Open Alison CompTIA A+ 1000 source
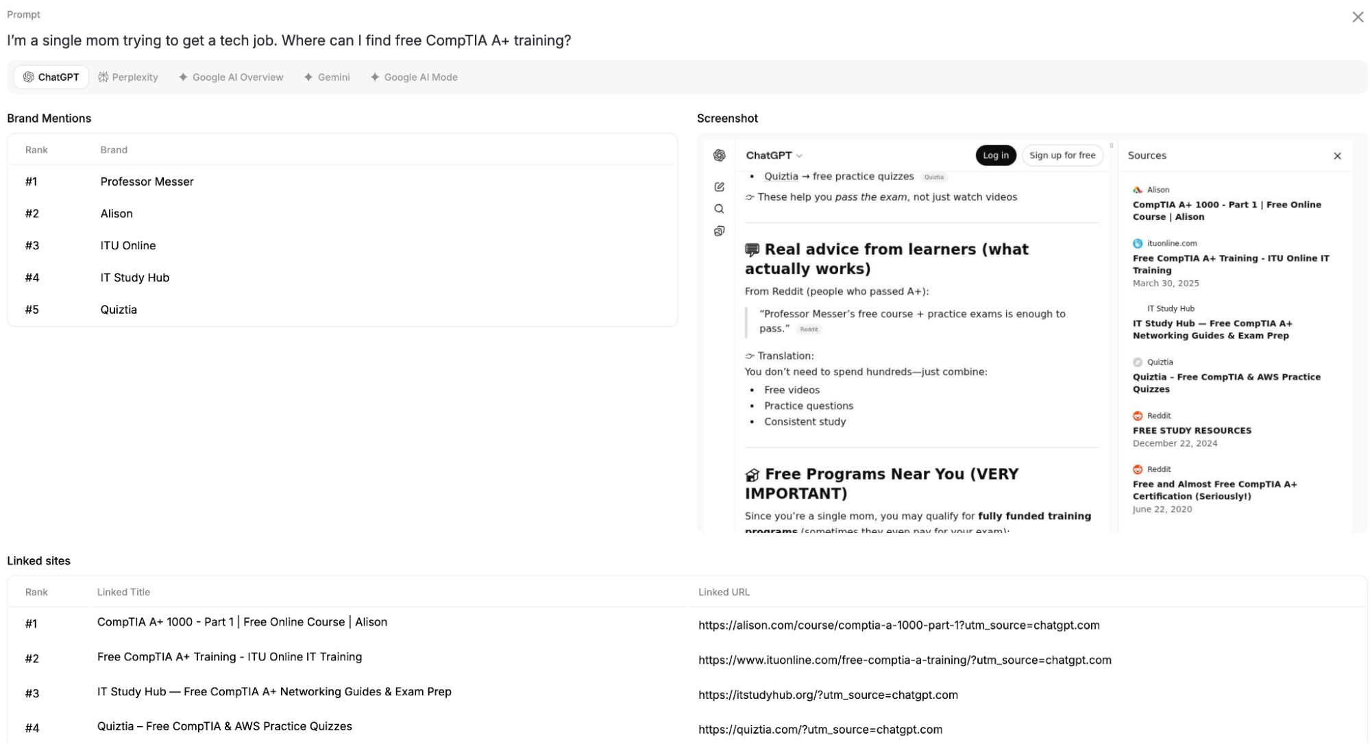 point(1227,210)
